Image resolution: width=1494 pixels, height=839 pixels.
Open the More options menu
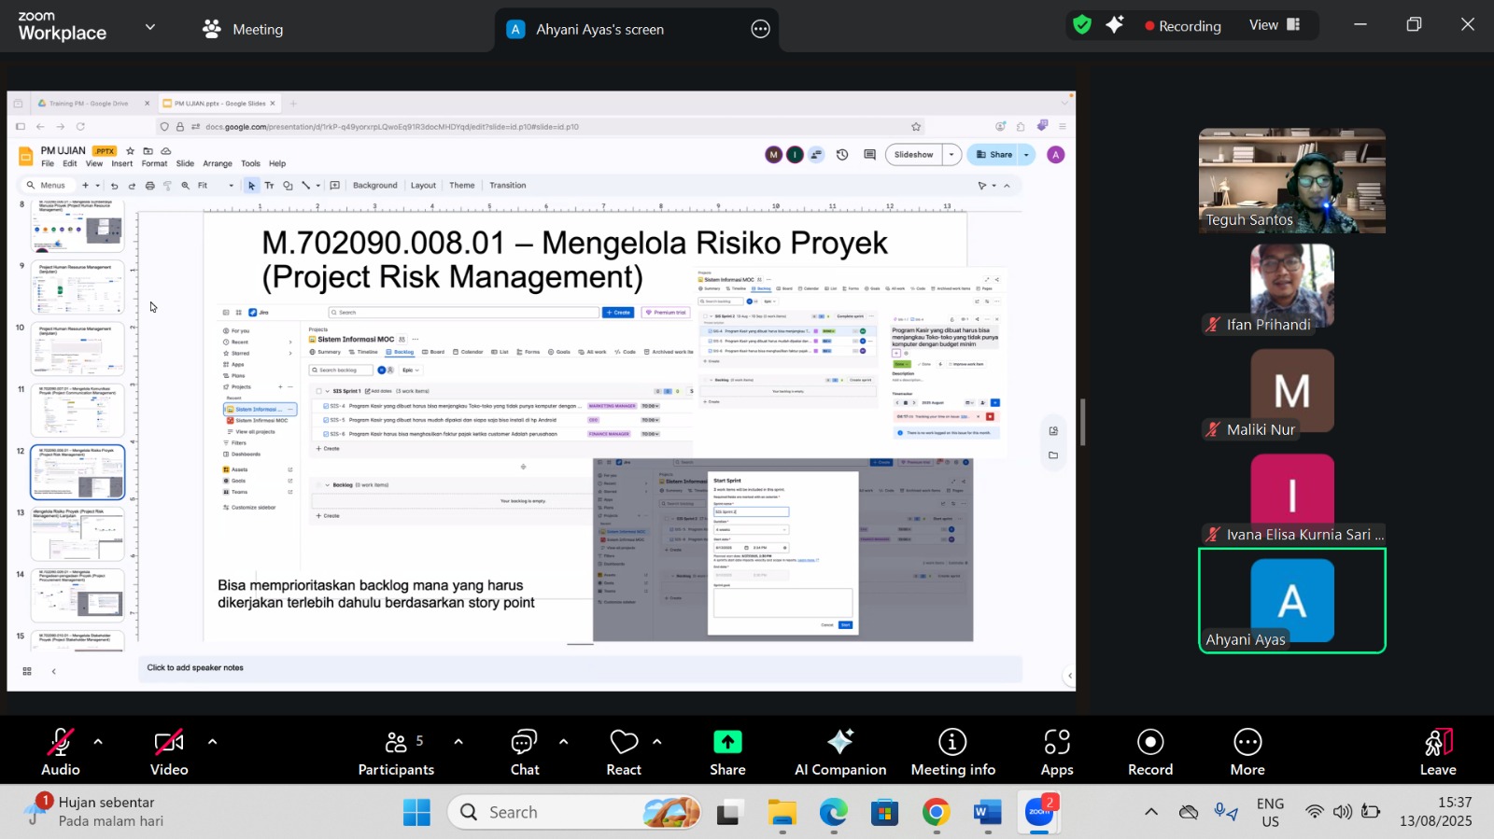[x=1247, y=751]
